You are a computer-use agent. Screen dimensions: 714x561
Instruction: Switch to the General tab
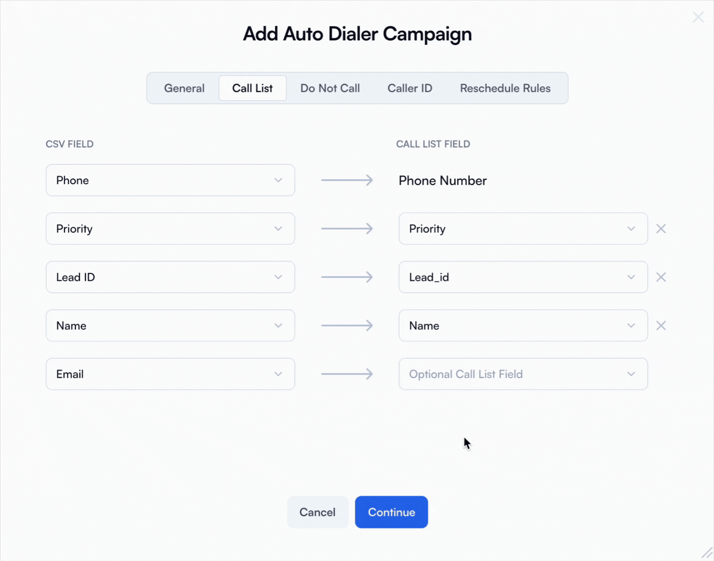pos(184,88)
